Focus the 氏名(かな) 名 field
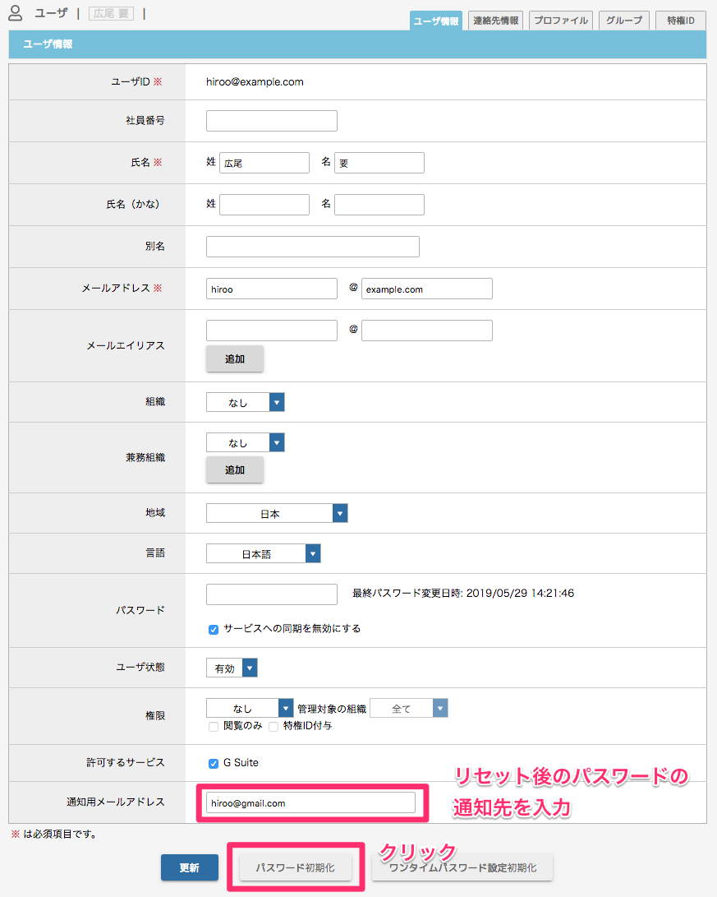717x897 pixels. coord(379,205)
